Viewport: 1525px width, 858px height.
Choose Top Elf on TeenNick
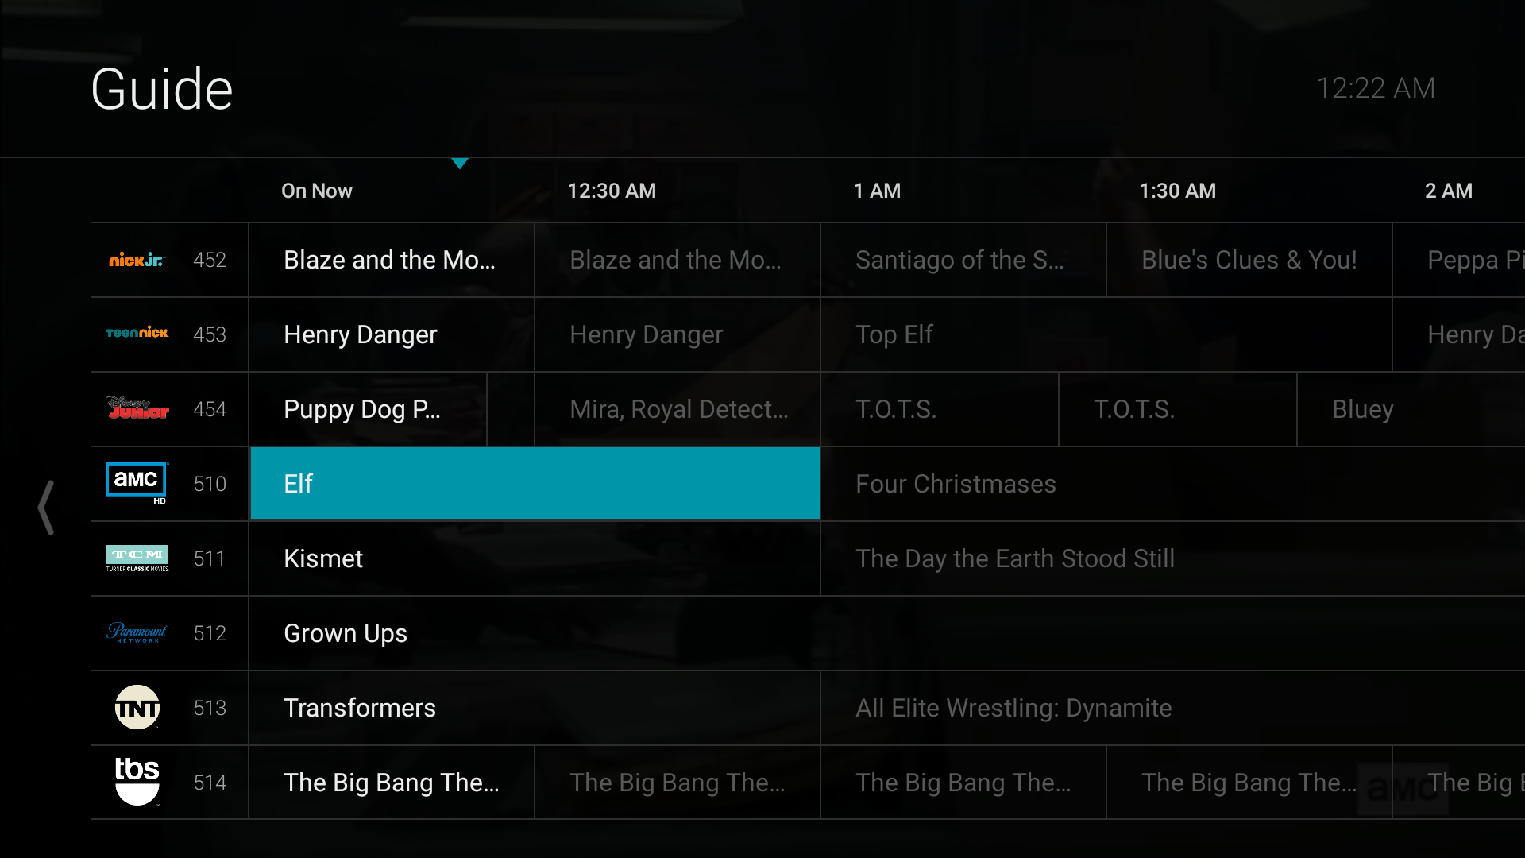coord(894,334)
